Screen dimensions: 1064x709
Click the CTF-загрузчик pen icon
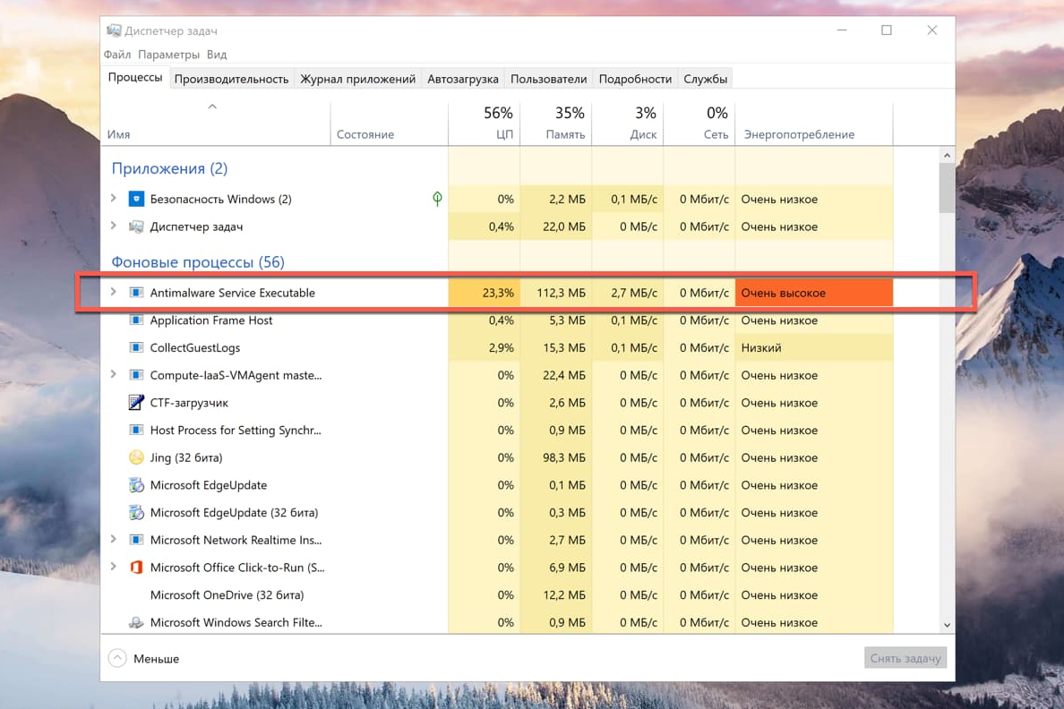(x=136, y=402)
